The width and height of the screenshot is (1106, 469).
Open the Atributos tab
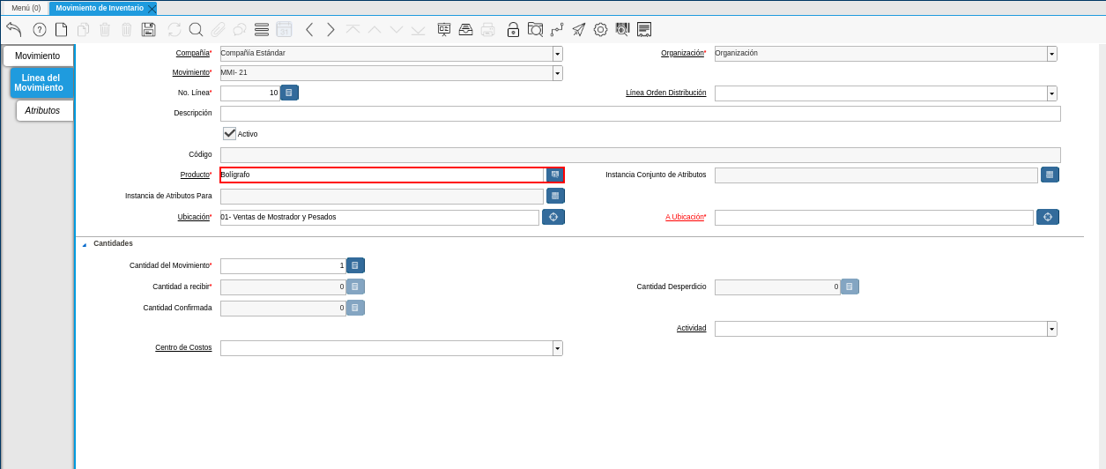(x=42, y=110)
